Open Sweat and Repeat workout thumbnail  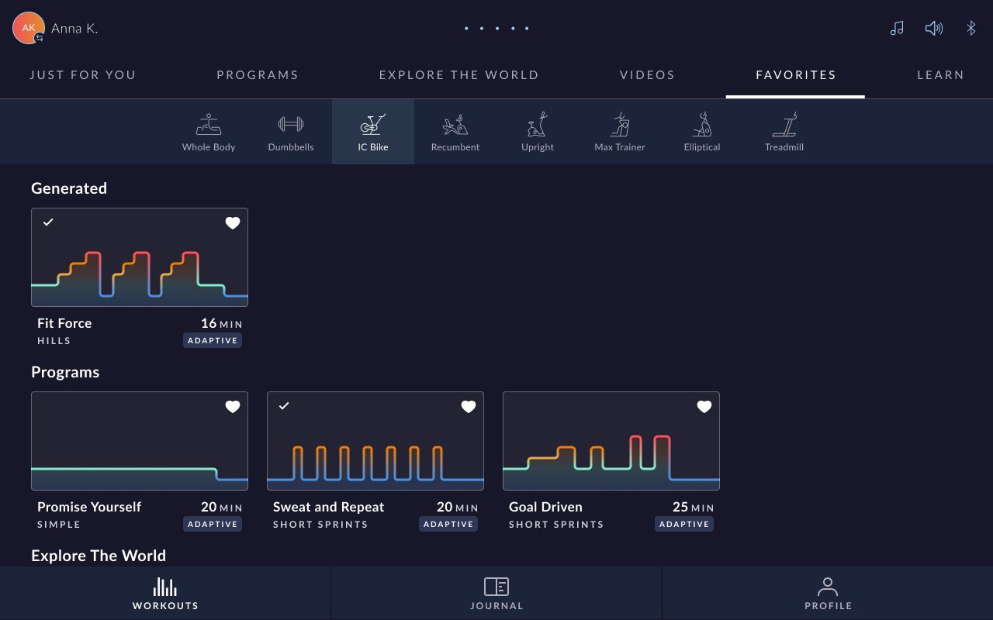click(375, 441)
